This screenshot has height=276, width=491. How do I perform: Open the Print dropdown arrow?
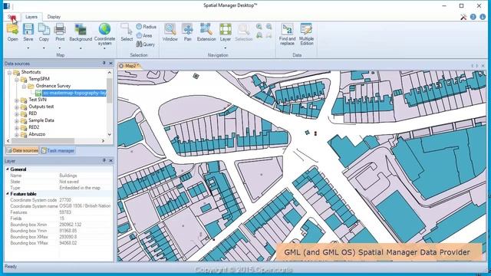pyautogui.click(x=60, y=48)
